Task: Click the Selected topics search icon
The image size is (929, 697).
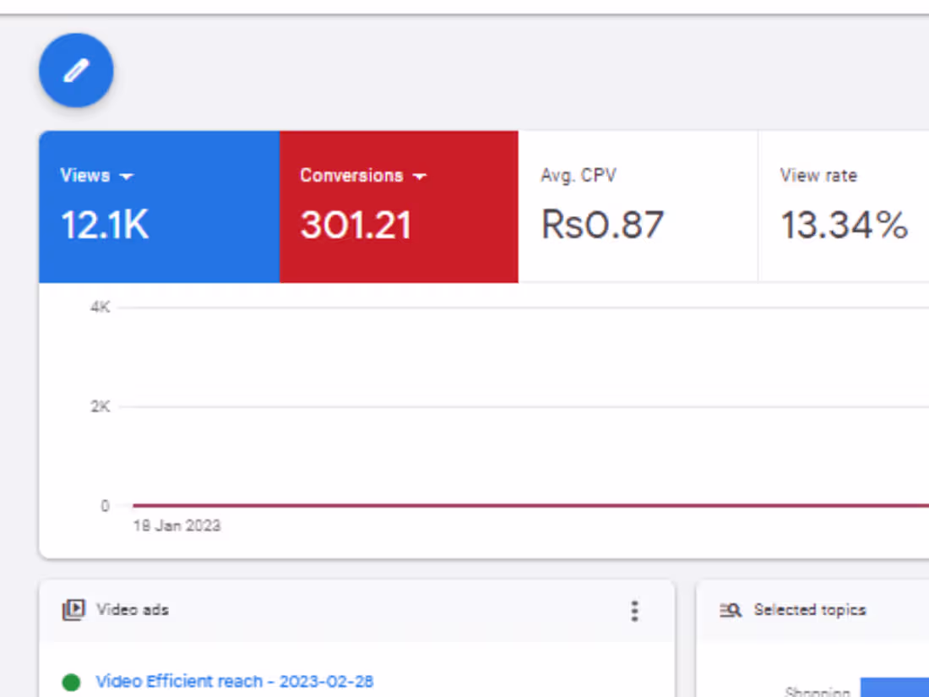Action: coord(731,610)
